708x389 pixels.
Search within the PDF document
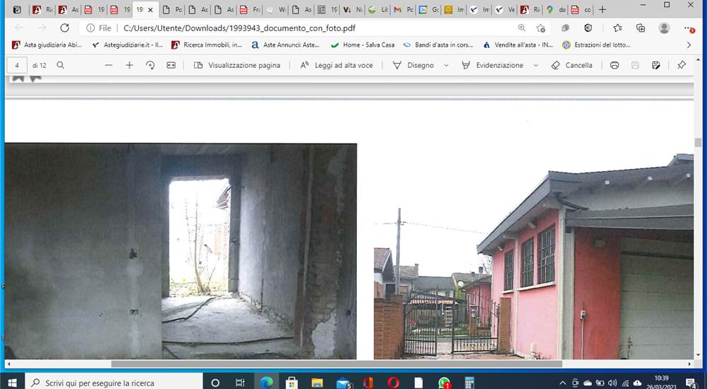(x=60, y=66)
